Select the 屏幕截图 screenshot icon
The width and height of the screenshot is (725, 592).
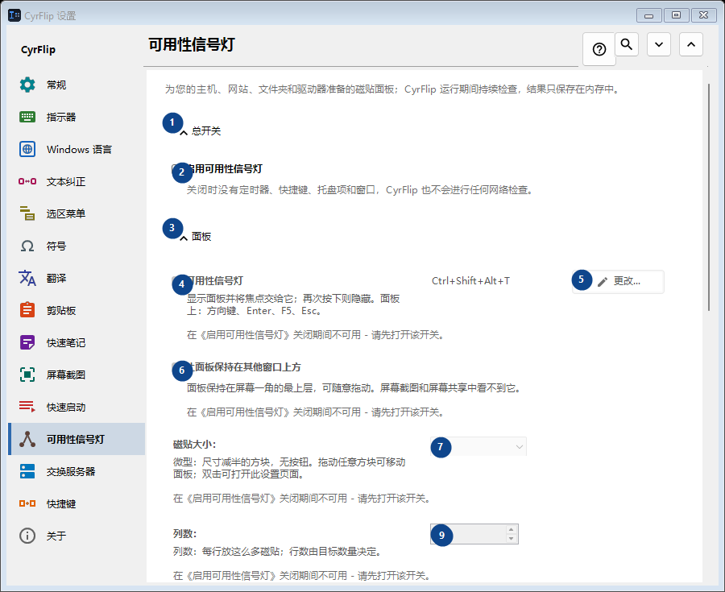point(27,375)
